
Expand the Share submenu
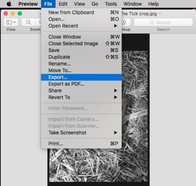[81, 91]
